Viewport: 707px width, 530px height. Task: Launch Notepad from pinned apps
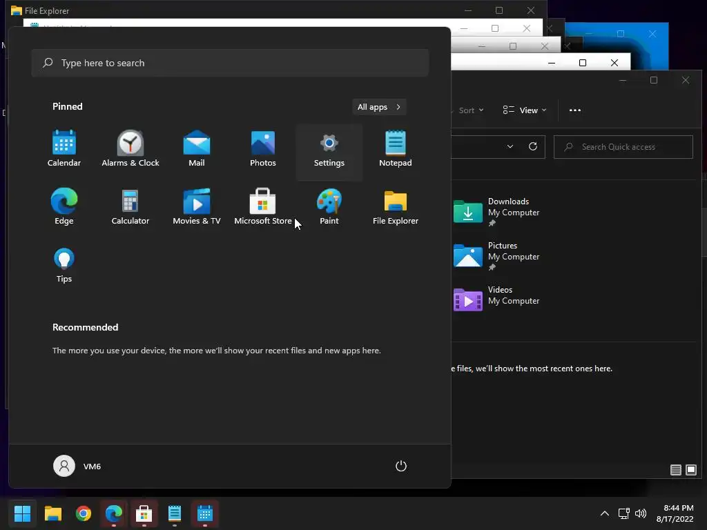[396, 149]
